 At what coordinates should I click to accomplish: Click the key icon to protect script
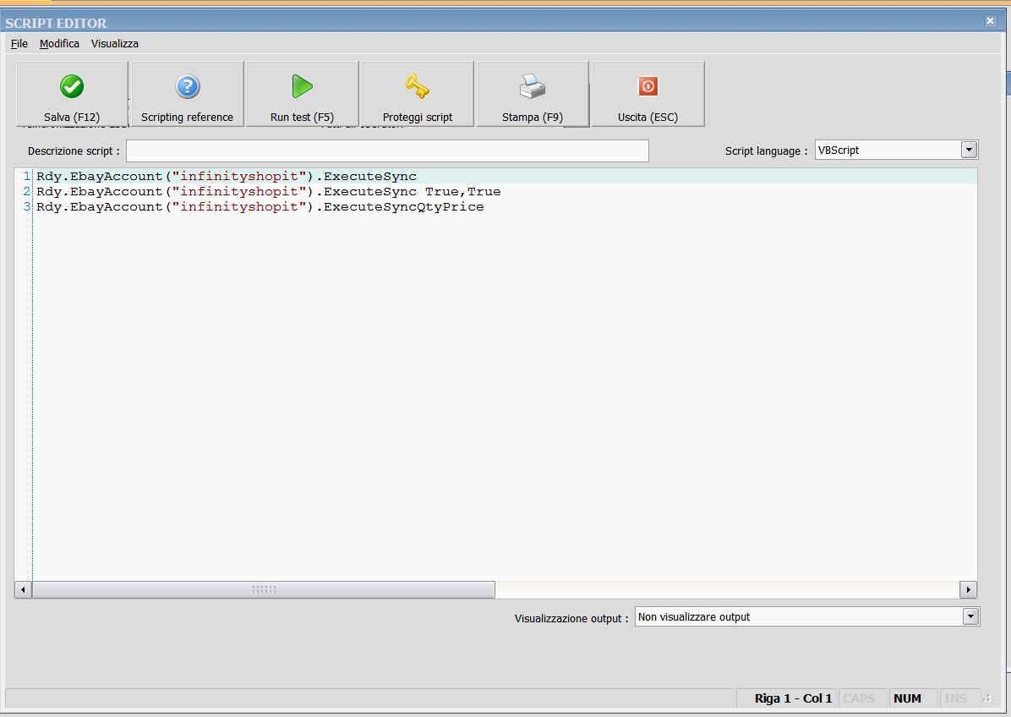(417, 86)
